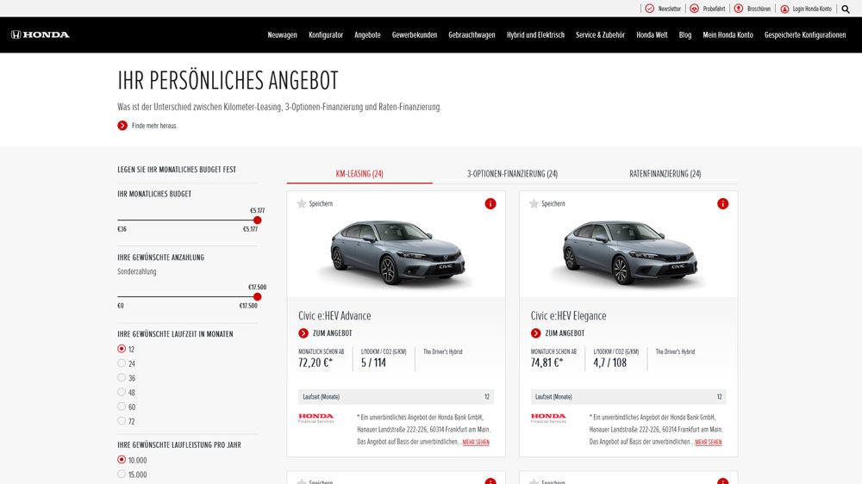Viewport: 862px width, 484px height.
Task: Click the Login Honda Konto user icon
Action: [784, 9]
